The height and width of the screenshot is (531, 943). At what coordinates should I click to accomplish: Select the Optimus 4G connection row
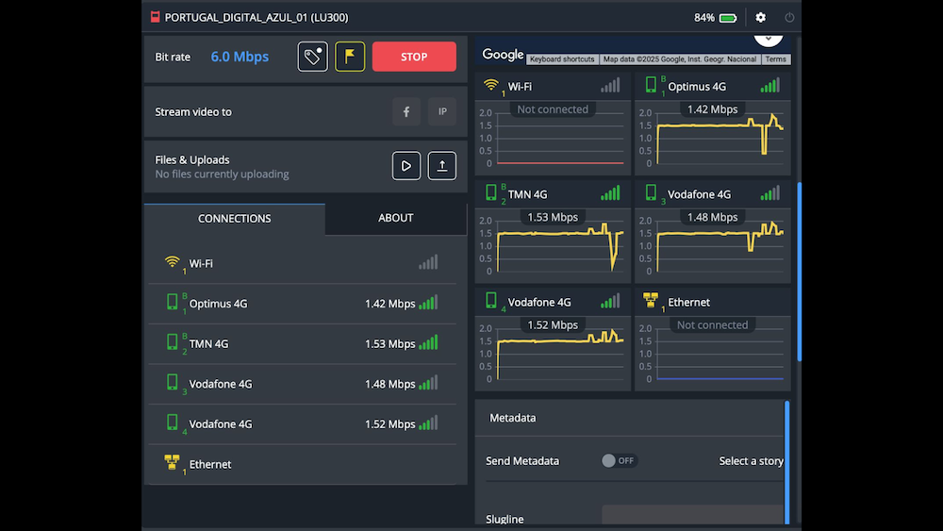click(x=302, y=304)
